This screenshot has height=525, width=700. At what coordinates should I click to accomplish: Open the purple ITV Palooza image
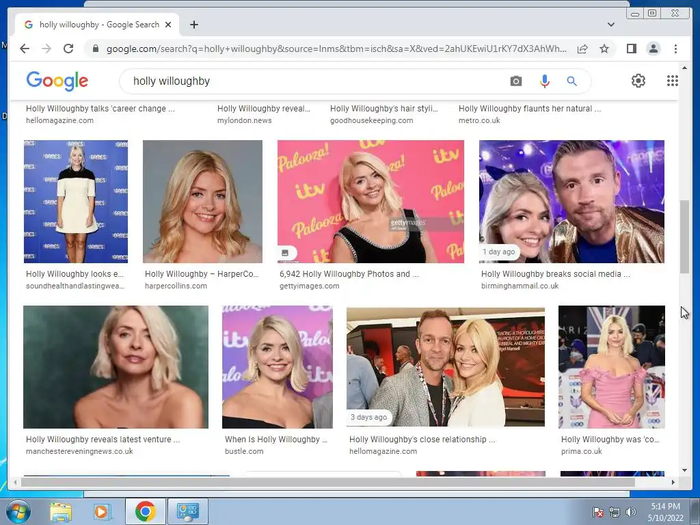point(278,367)
